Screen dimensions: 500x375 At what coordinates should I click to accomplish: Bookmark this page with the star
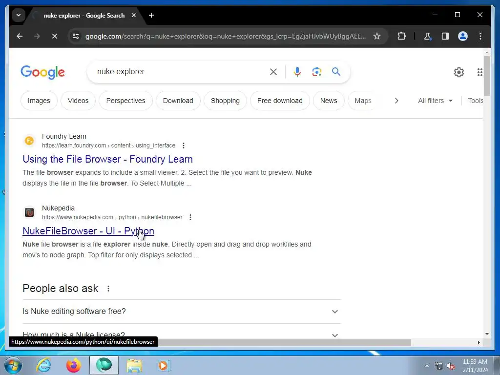coord(377,36)
